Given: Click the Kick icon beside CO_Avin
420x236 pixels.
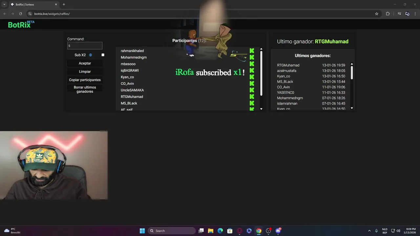Looking at the screenshot, I should pos(252,84).
